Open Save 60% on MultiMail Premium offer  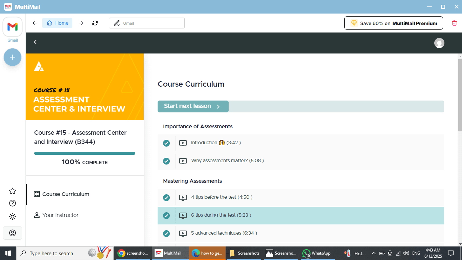[394, 23]
